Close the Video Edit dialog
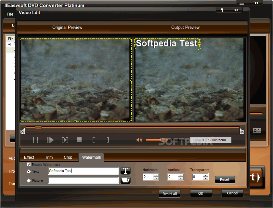This screenshot has width=273, height=208. (x=236, y=10)
